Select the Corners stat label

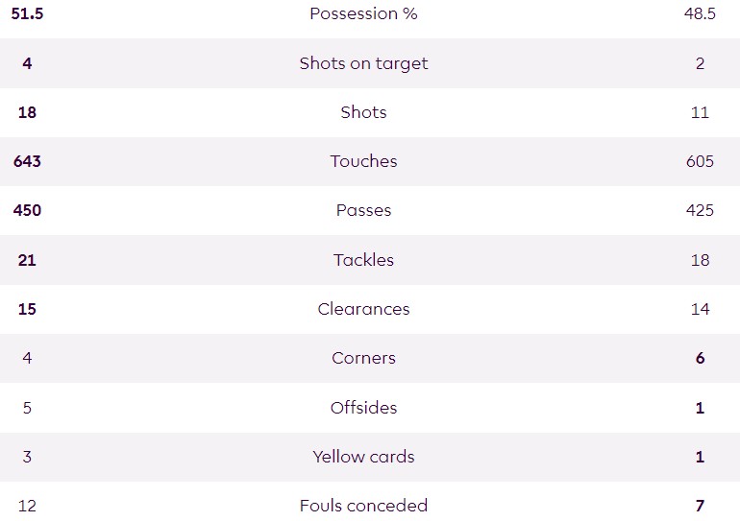click(x=363, y=358)
